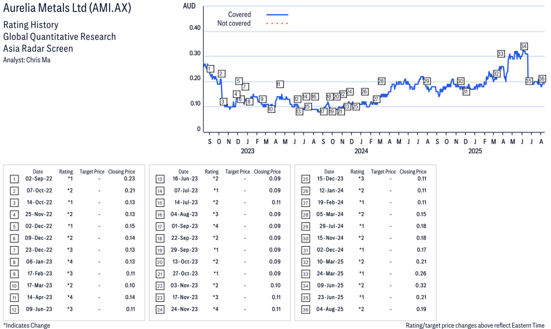Click the red dotted Not covered legend sample
551x329 pixels.
pos(278,24)
